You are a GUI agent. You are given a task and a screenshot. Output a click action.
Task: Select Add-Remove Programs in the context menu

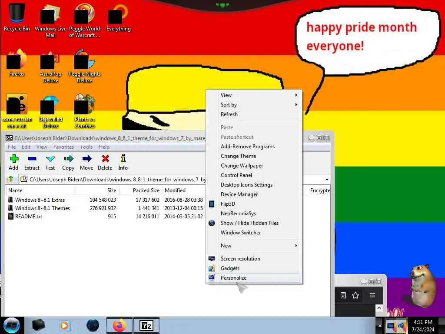(254, 147)
